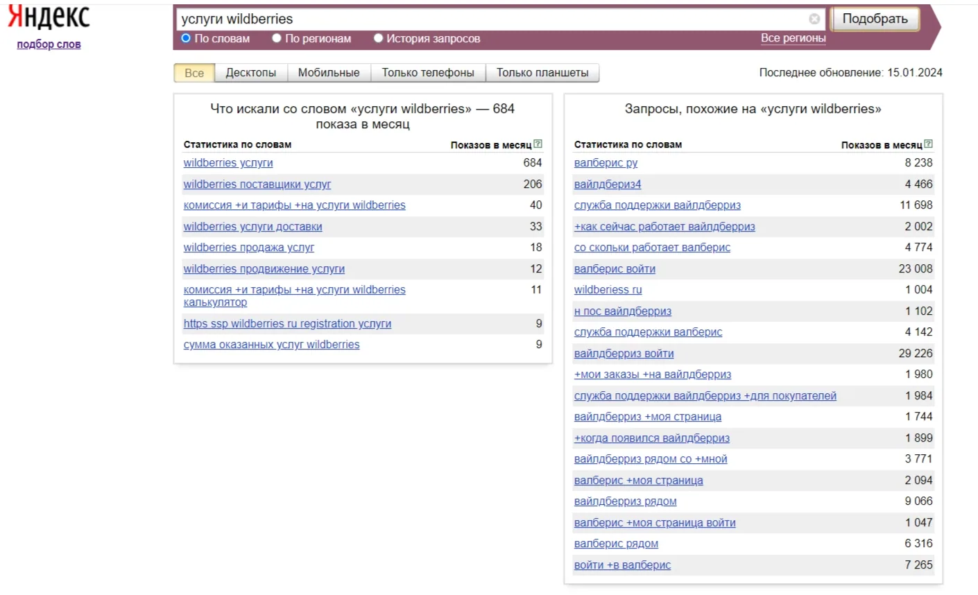This screenshot has width=978, height=595.
Task: Select the 'По словам' radio button
Action: (186, 38)
